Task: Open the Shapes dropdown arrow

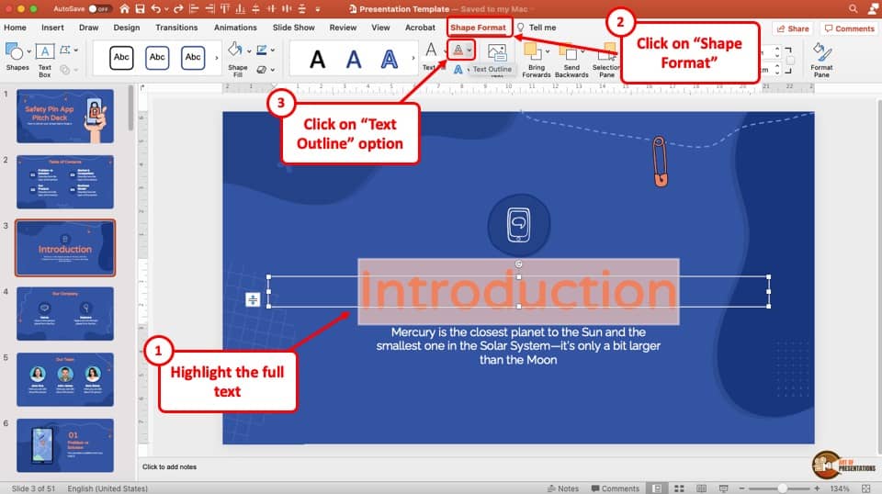Action: (29, 51)
